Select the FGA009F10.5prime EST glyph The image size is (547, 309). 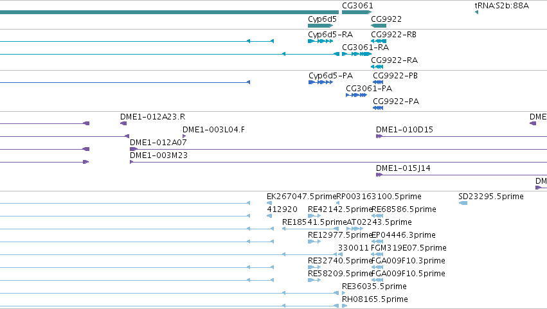click(377, 280)
